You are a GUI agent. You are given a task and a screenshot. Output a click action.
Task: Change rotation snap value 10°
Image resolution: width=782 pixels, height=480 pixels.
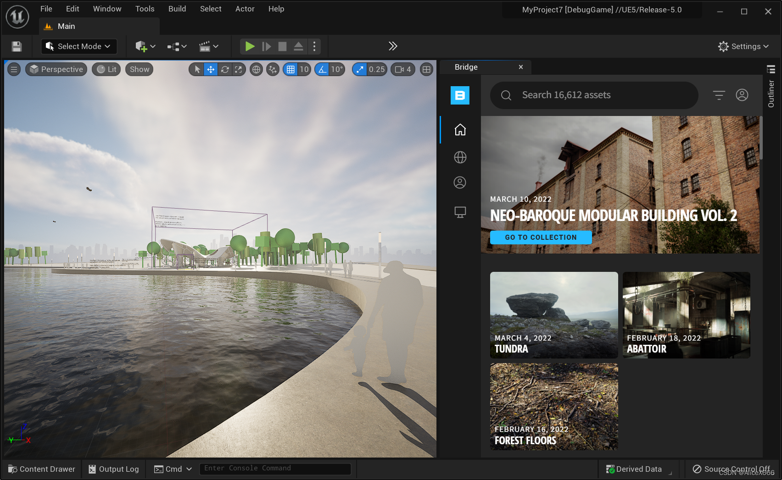(337, 69)
